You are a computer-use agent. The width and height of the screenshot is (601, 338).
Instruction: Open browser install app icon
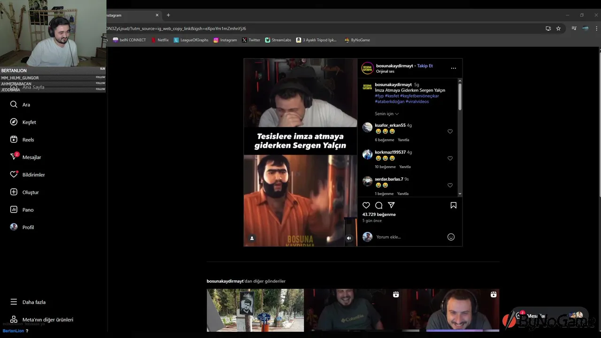(548, 28)
